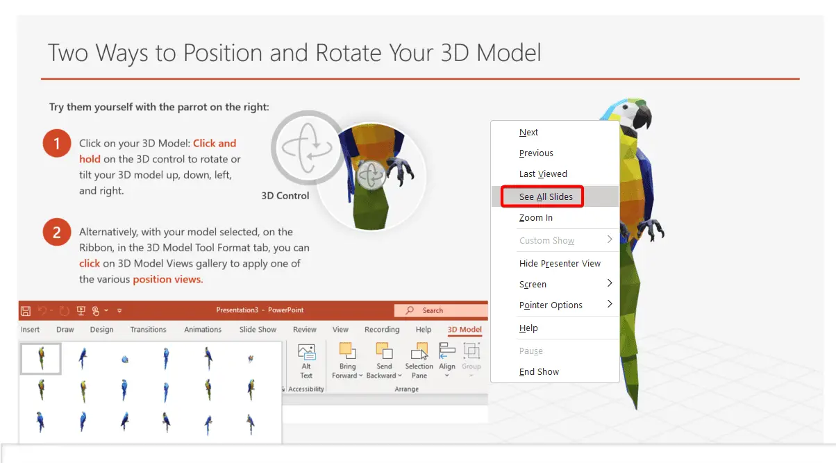Switch to the Review tab
Screen dimensions: 836x463
coord(305,330)
